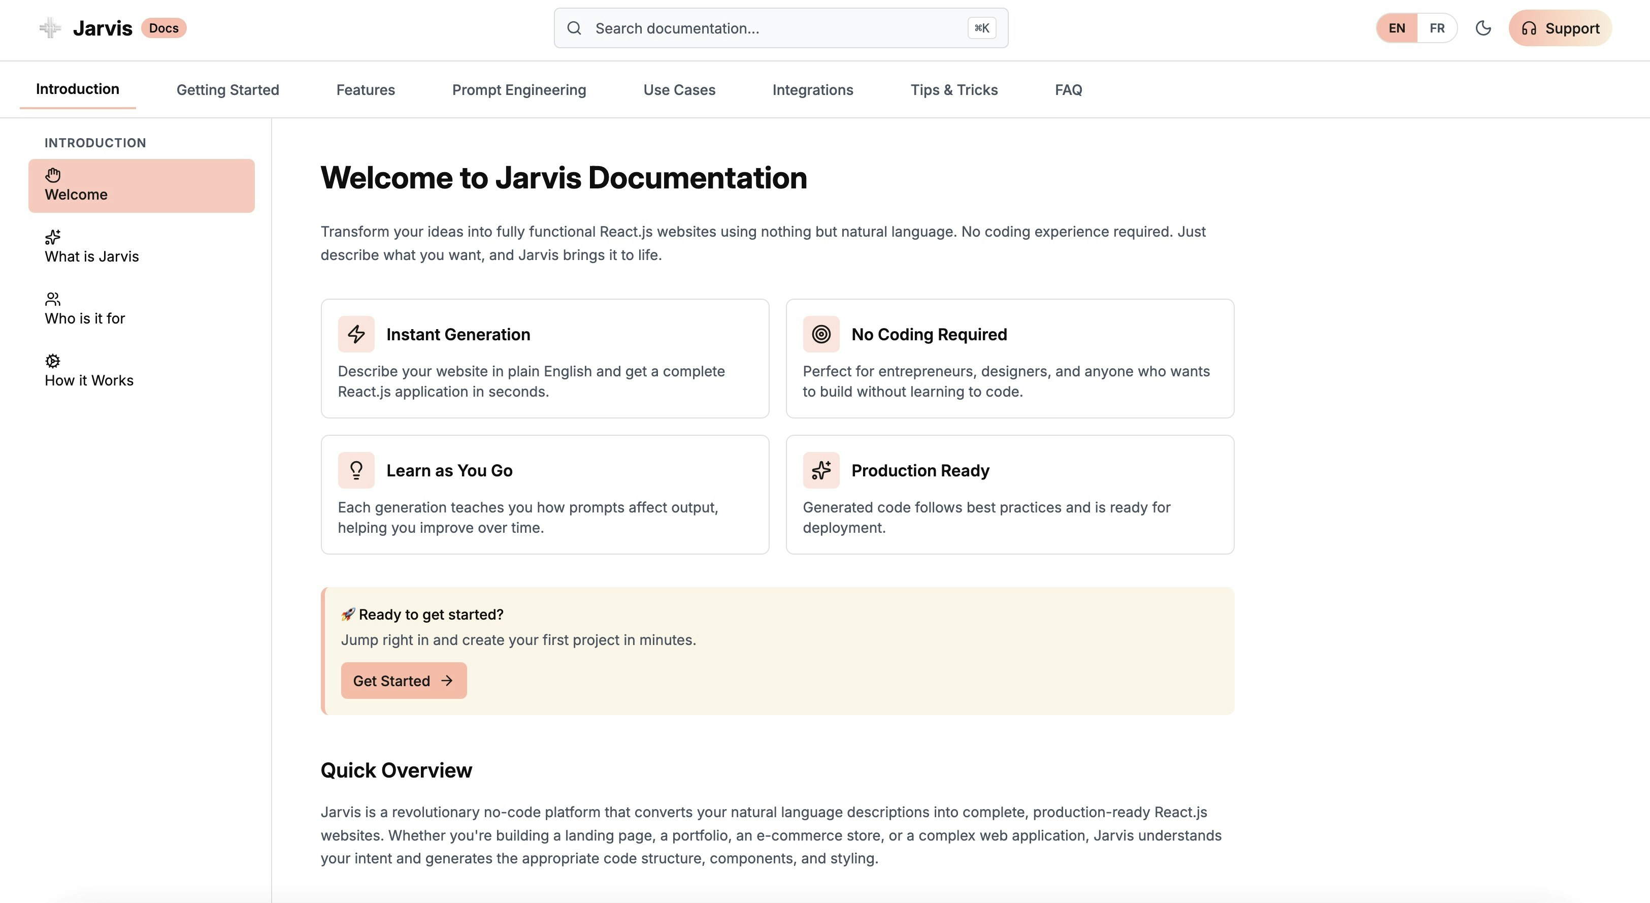Click the Get Started button
The image size is (1650, 903).
[404, 681]
